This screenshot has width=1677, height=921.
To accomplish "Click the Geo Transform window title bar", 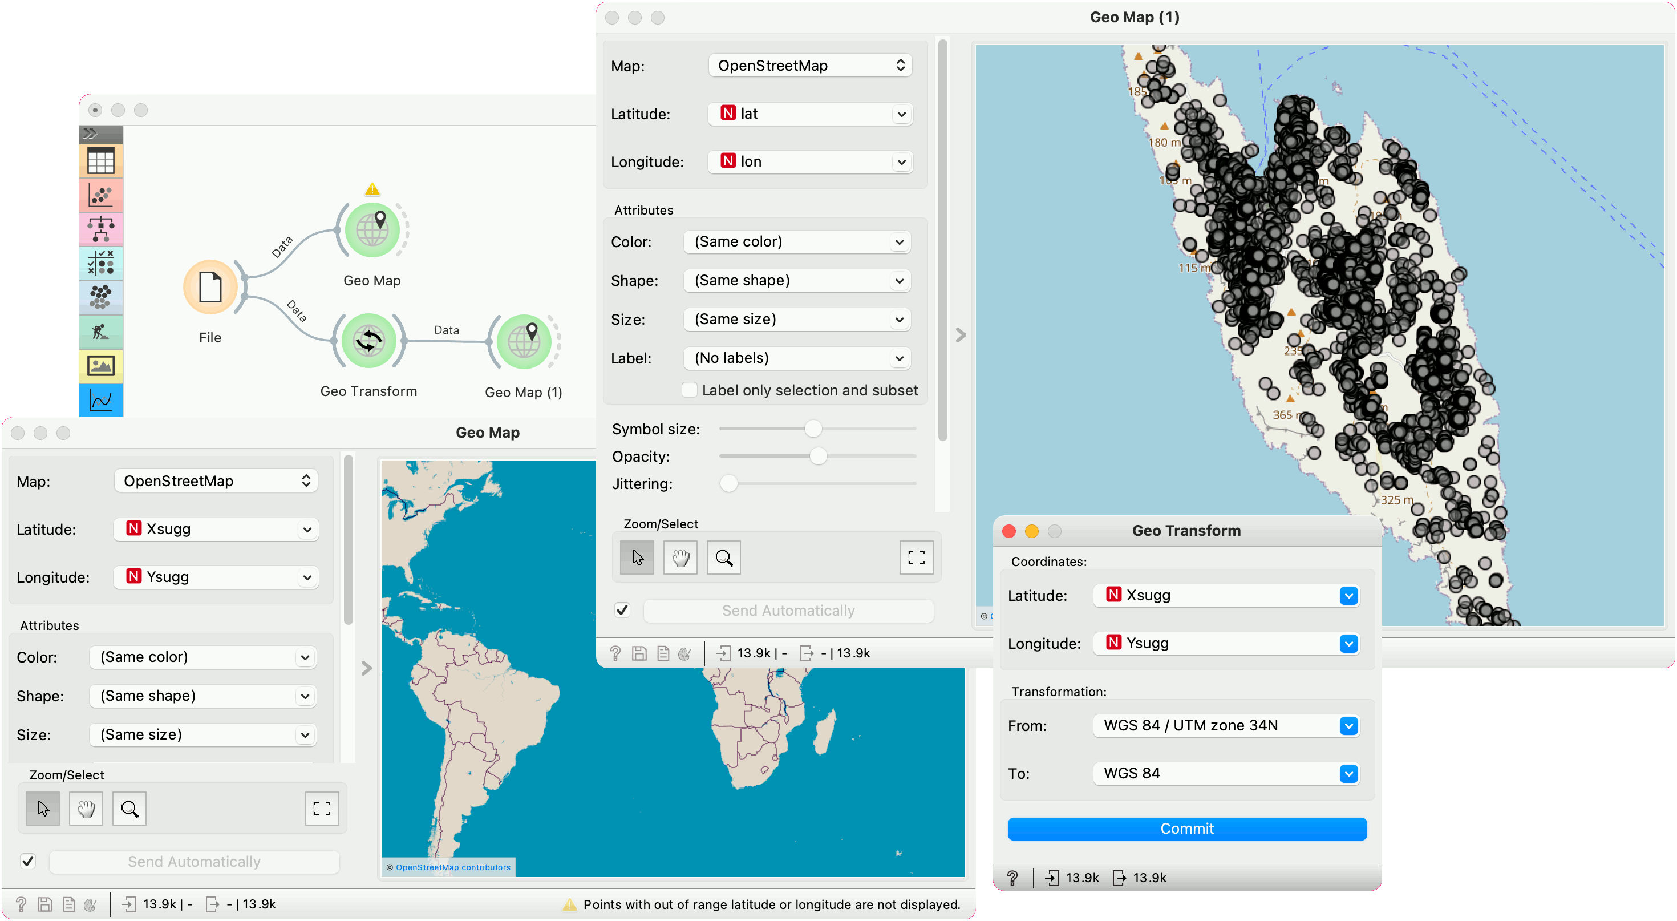I will click(x=1186, y=531).
